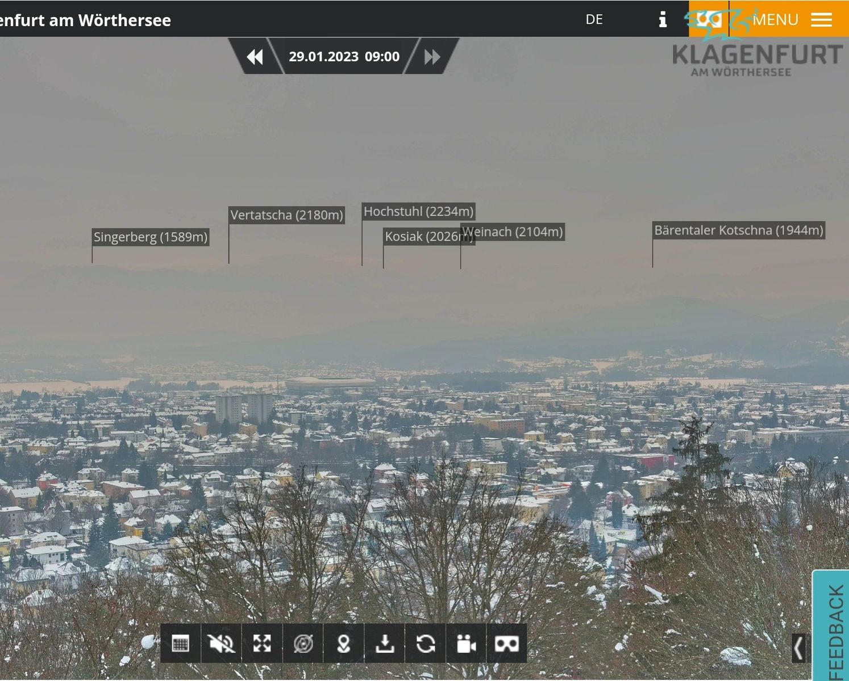Enter fullscreen view mode
849x681 pixels.
pos(262,644)
